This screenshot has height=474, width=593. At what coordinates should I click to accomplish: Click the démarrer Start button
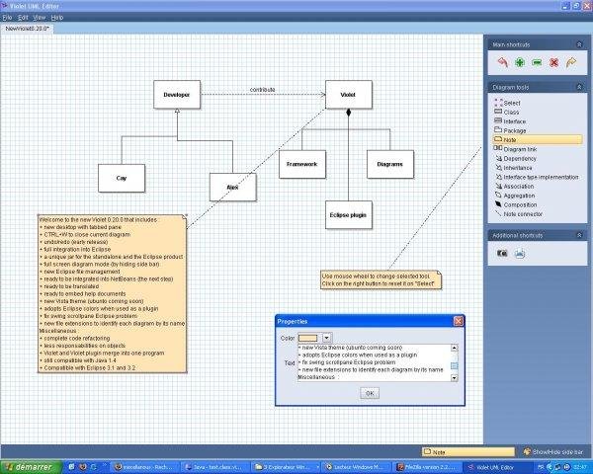pyautogui.click(x=32, y=467)
